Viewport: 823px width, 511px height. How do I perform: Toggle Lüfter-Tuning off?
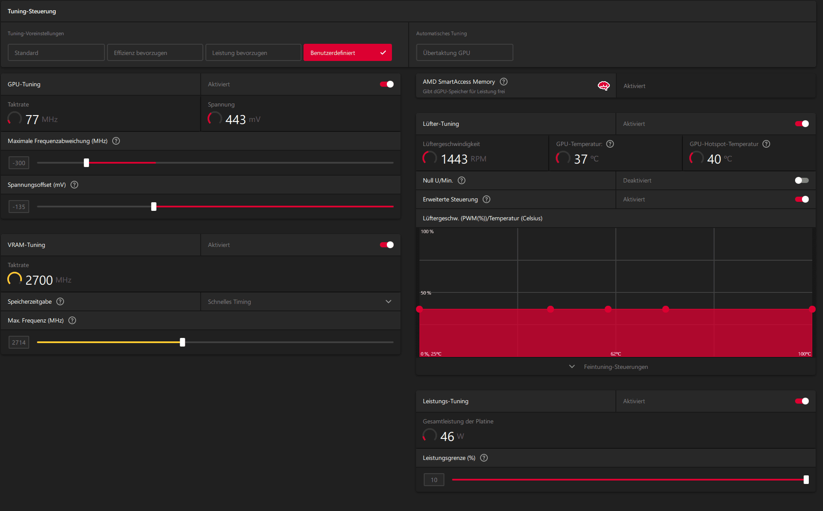[802, 124]
